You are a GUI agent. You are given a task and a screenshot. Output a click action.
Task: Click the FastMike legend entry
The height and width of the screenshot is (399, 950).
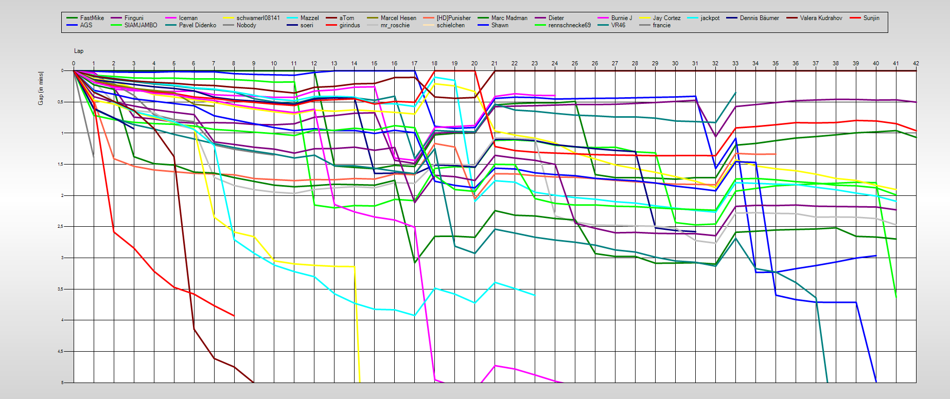point(92,18)
